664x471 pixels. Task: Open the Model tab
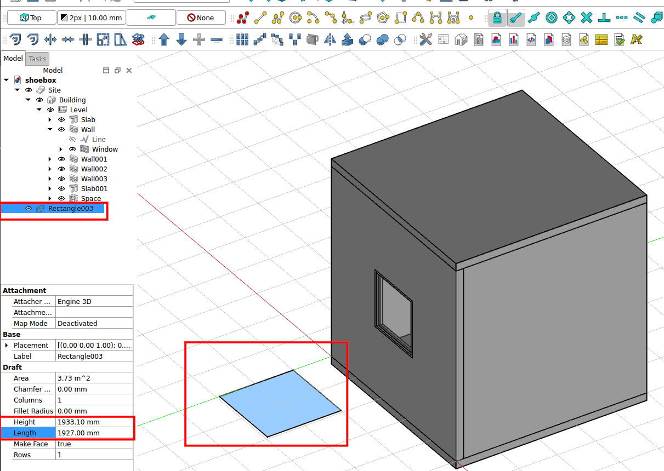pos(13,59)
